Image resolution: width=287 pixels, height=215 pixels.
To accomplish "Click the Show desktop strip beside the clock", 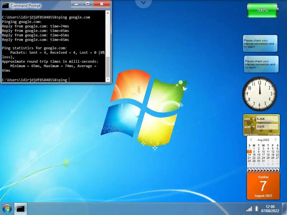I will 284,209.
